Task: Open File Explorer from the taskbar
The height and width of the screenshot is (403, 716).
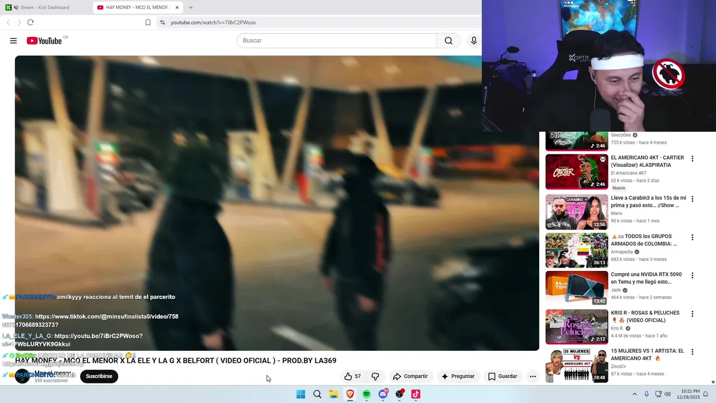Action: click(333, 394)
